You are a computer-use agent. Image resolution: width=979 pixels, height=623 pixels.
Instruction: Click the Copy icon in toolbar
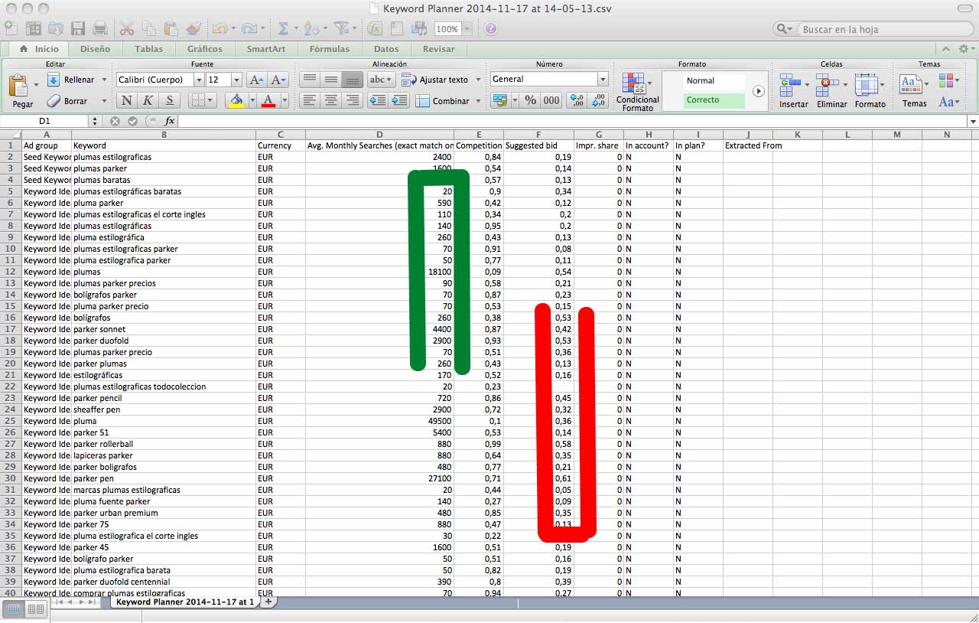[x=149, y=29]
